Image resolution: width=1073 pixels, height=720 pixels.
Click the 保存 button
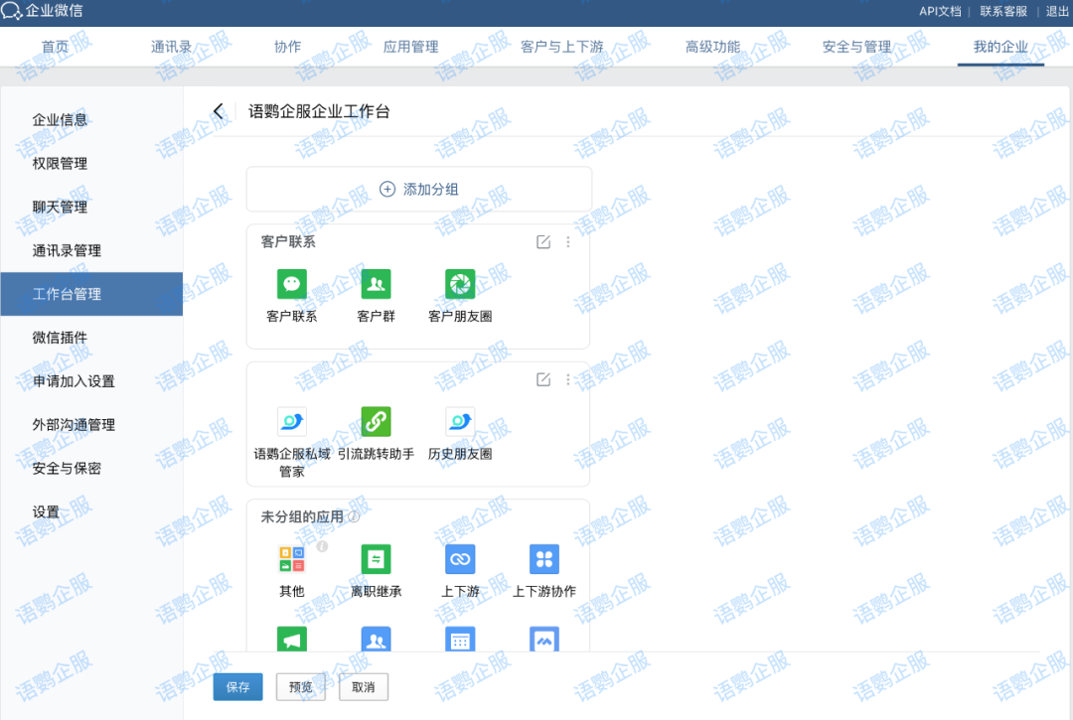point(237,687)
